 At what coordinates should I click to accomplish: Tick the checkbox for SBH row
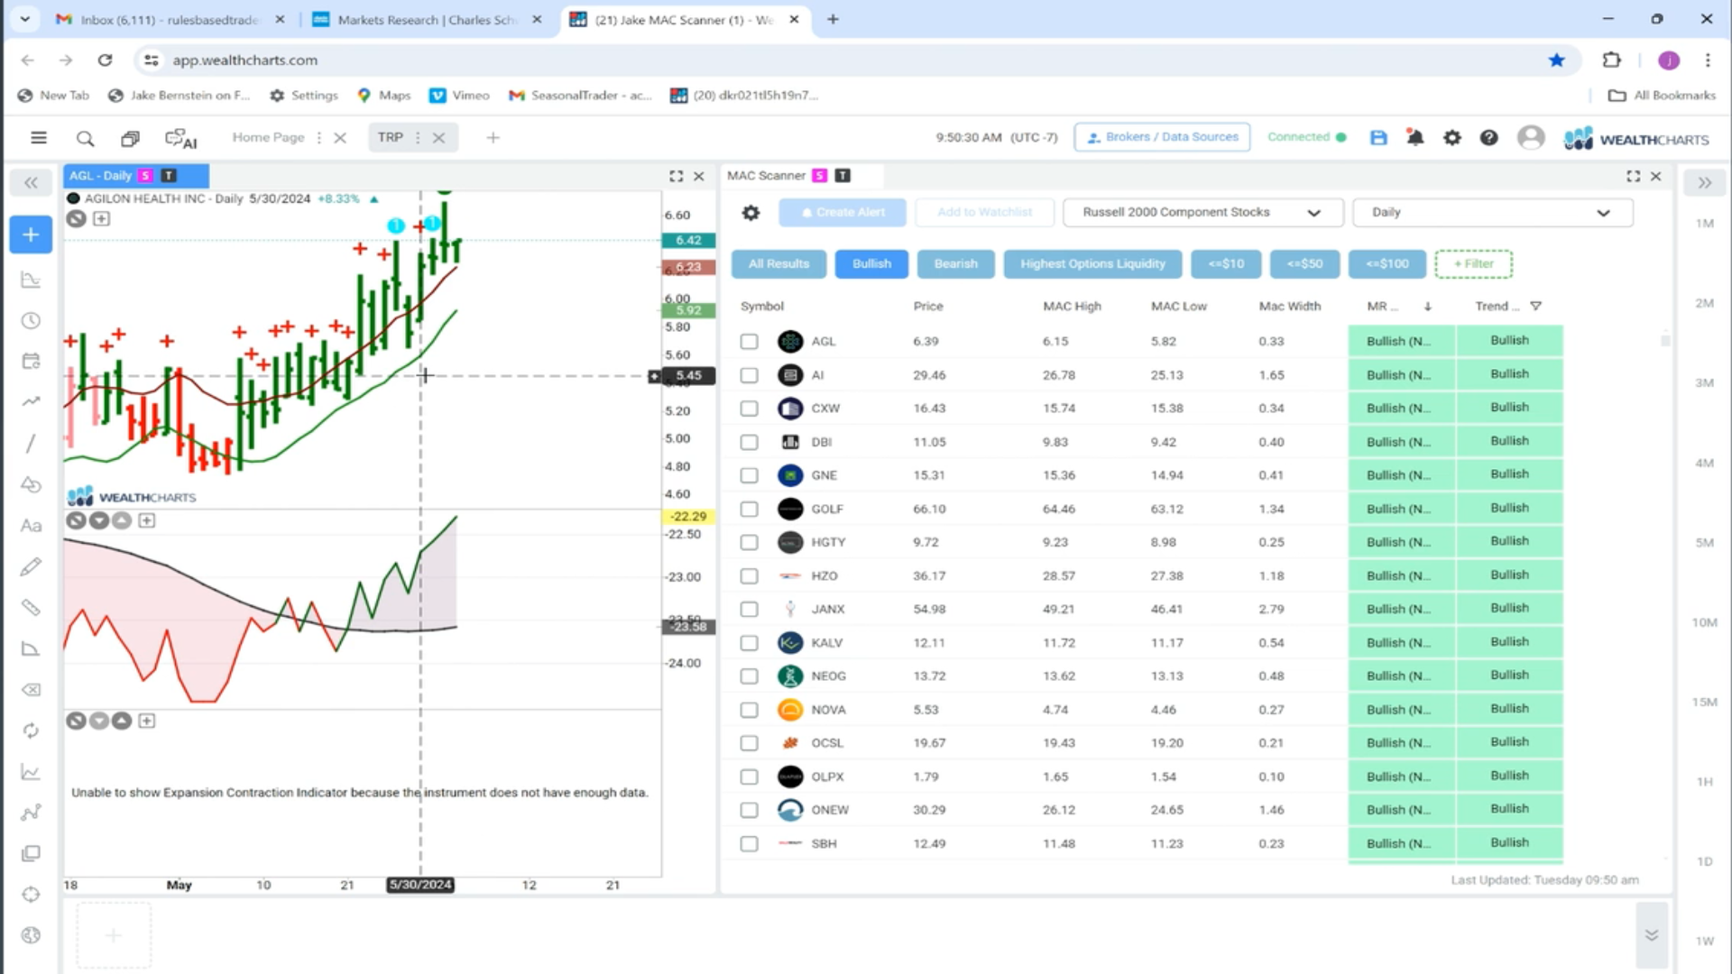[749, 844]
